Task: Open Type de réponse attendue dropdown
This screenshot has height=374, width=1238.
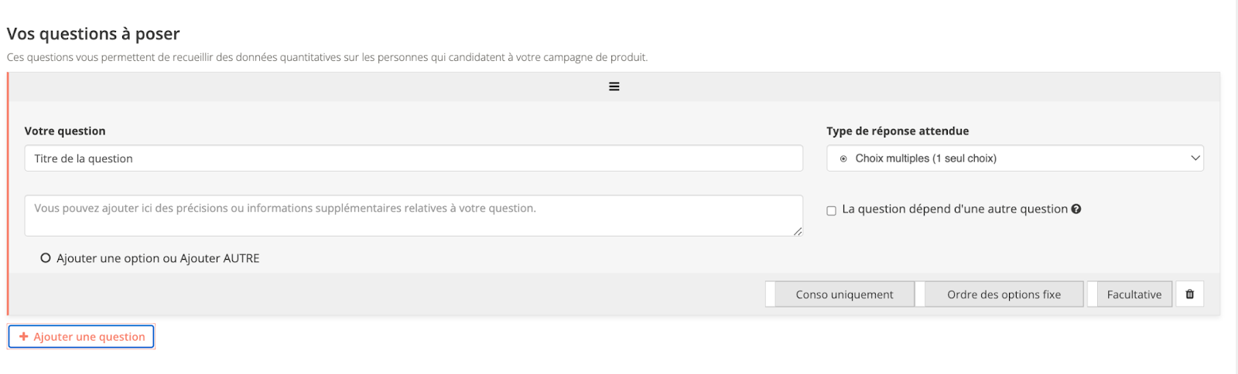Action: 1014,158
